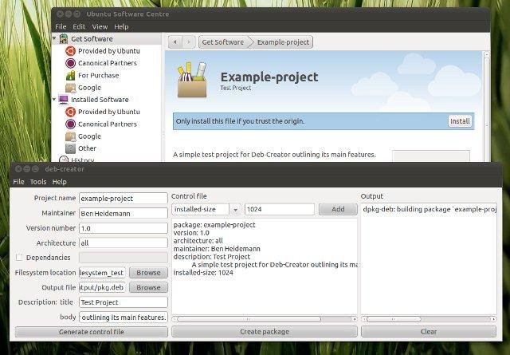Focus the Description body field
The height and width of the screenshot is (355, 510).
(124, 317)
